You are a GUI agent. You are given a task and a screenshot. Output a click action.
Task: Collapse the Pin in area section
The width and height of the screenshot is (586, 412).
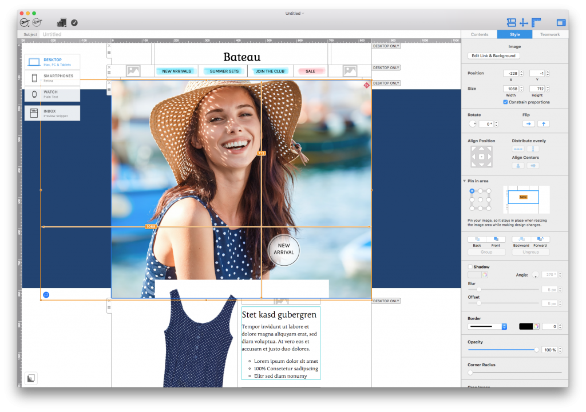tap(465, 181)
